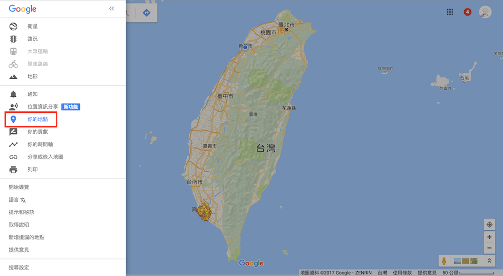The height and width of the screenshot is (276, 503).
Task: Click 新增遺漏的地點 add missing place
Action: (27, 237)
